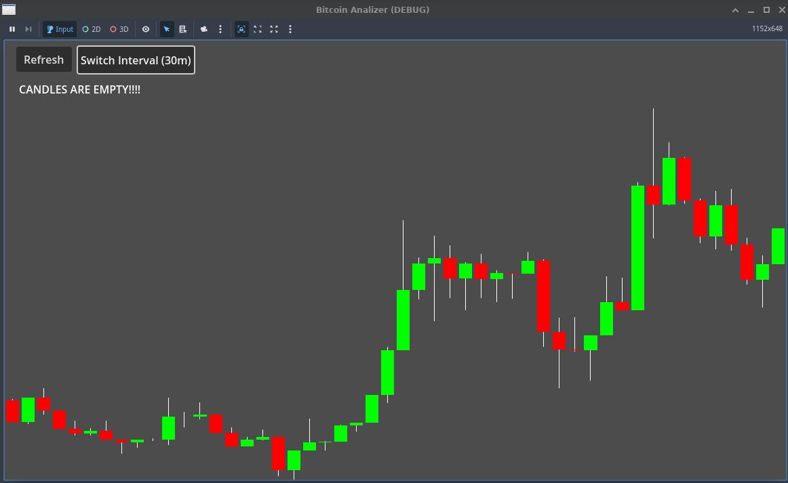Image resolution: width=788 pixels, height=483 pixels.
Task: Click the Refresh button
Action: coord(43,60)
